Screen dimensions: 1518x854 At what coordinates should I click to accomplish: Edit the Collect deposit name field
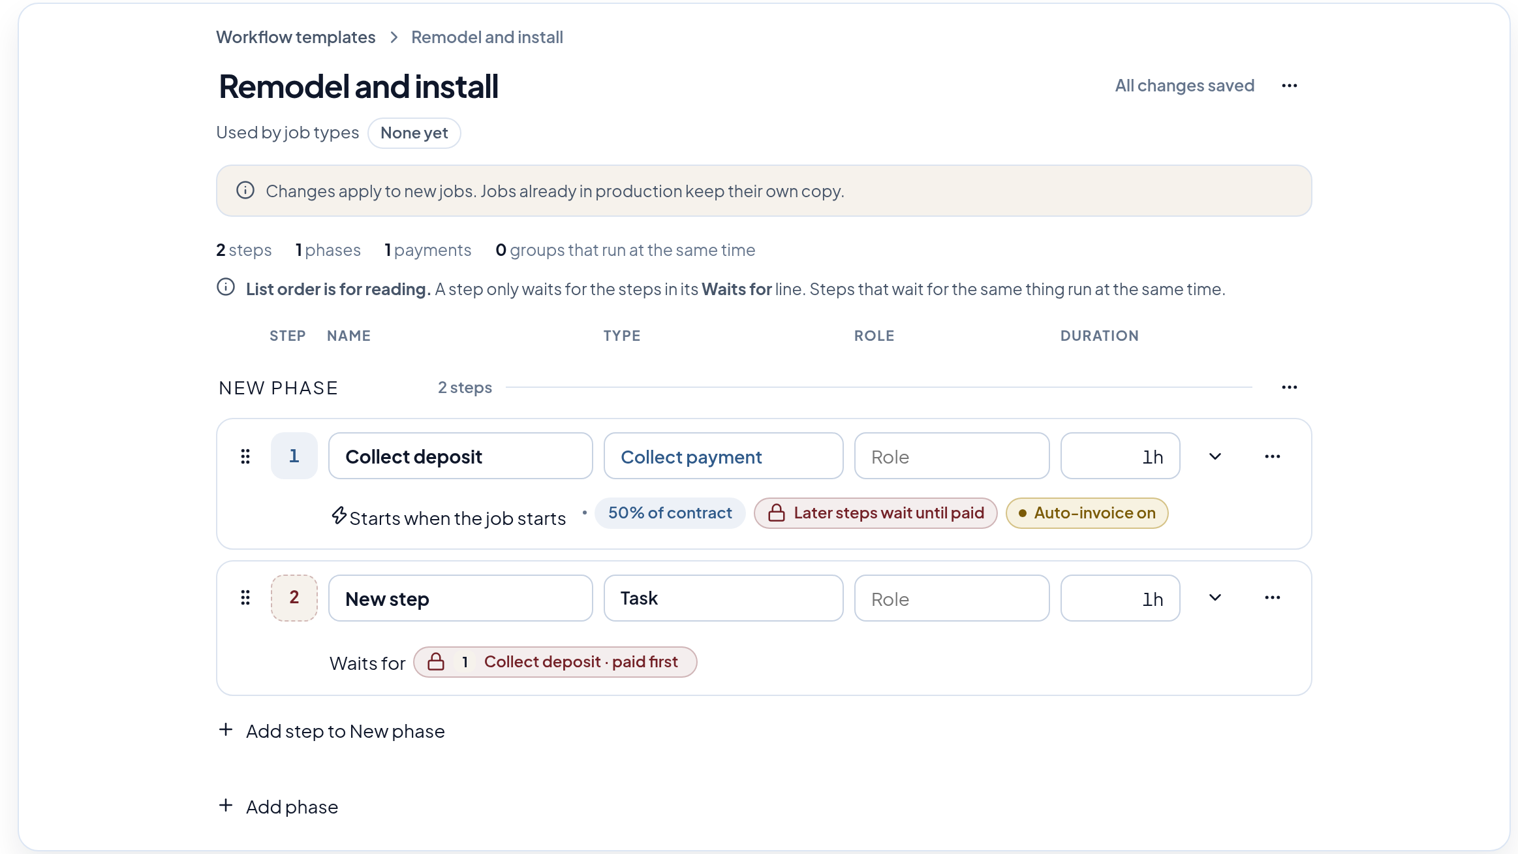(460, 456)
